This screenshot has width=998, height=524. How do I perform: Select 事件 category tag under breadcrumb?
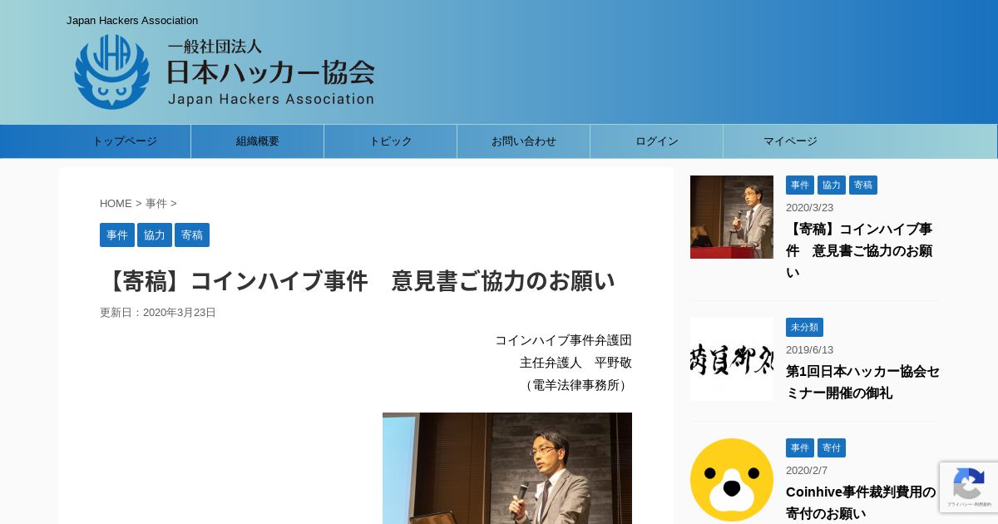click(x=117, y=235)
